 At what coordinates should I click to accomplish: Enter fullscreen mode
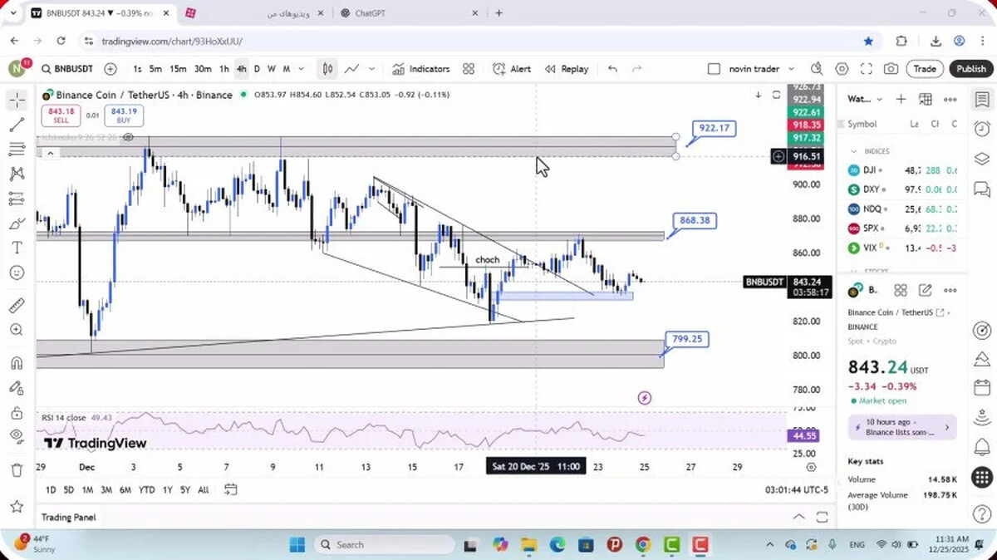[x=866, y=69]
